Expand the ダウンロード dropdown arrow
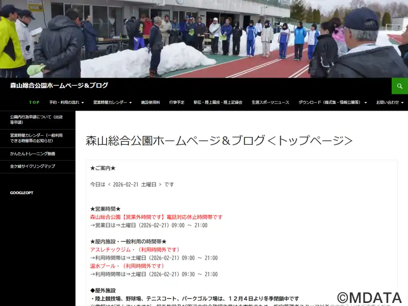The width and height of the screenshot is (408, 306). tap(366, 103)
